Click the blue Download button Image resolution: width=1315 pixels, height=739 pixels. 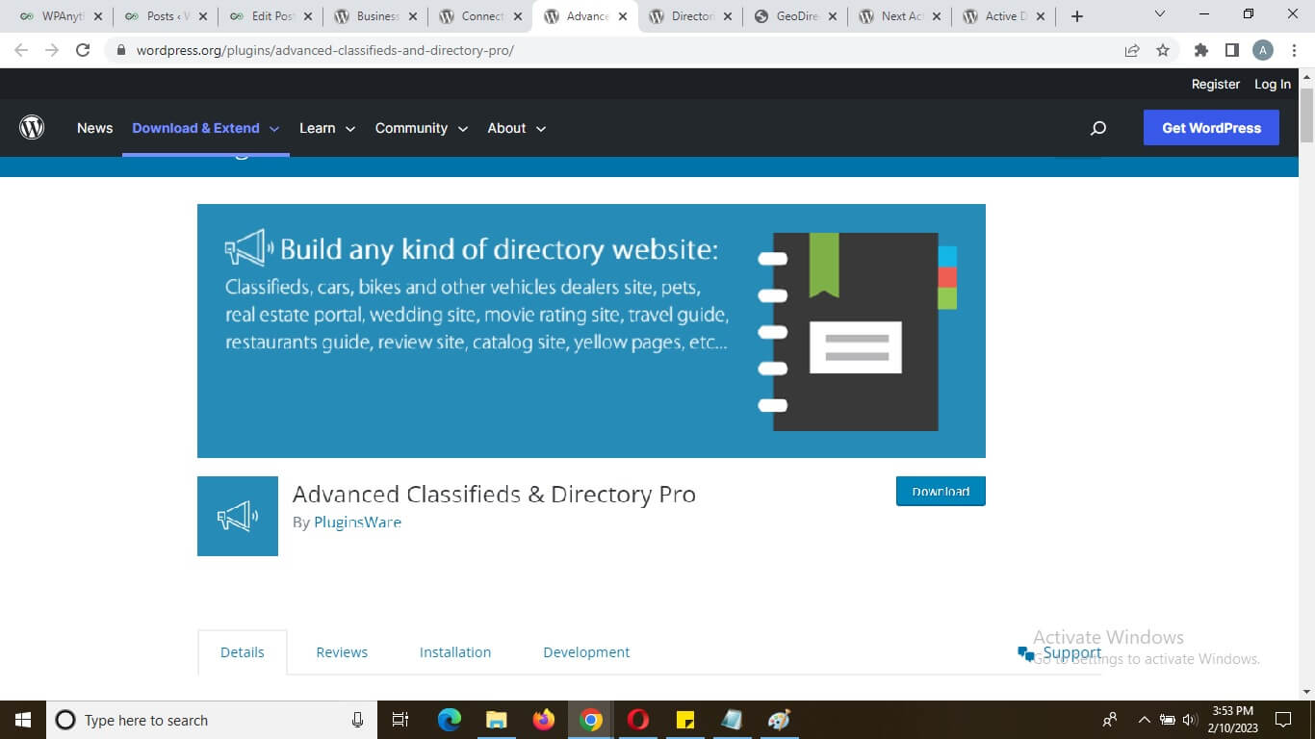click(x=941, y=491)
